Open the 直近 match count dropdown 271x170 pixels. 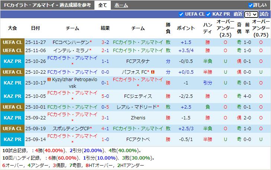coord(251,14)
